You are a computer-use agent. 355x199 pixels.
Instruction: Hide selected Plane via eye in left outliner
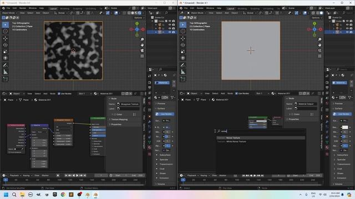(170, 32)
